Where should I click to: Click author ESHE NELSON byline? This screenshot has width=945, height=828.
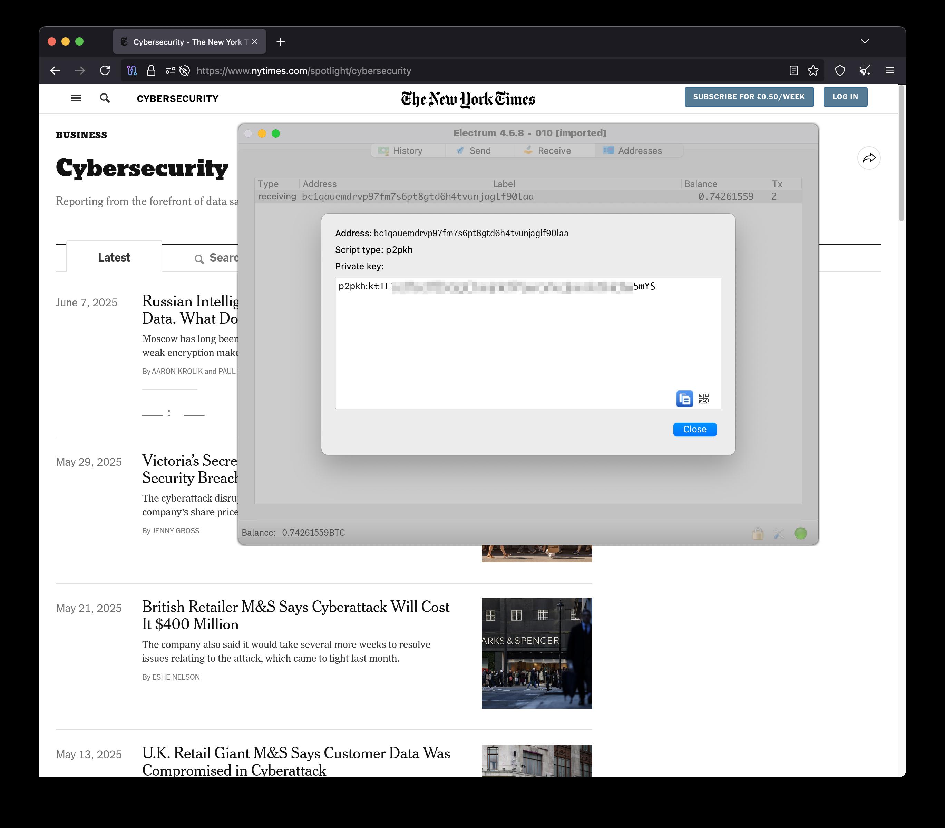coord(176,677)
